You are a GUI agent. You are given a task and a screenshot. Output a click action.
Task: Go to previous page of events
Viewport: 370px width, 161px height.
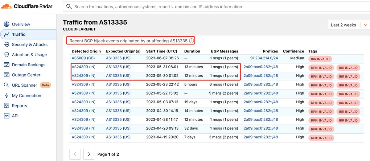click(x=75, y=154)
